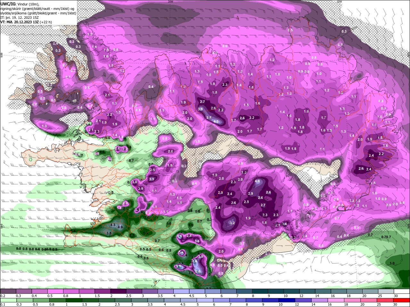Click the UWC/IG title text
This screenshot has width=410, height=307.
(x=8, y=4)
